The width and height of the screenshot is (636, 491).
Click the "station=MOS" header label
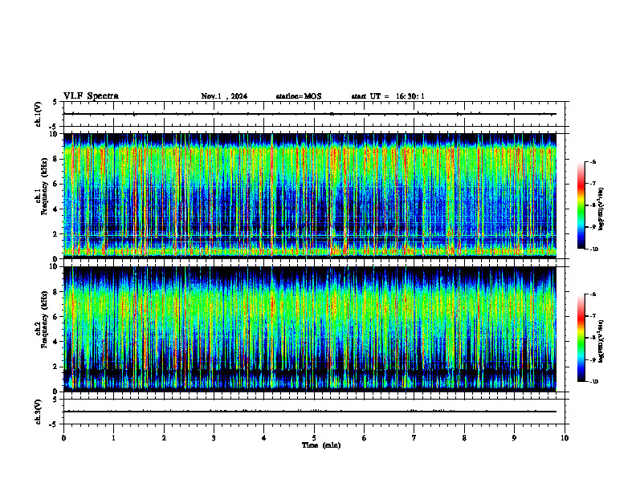(299, 96)
